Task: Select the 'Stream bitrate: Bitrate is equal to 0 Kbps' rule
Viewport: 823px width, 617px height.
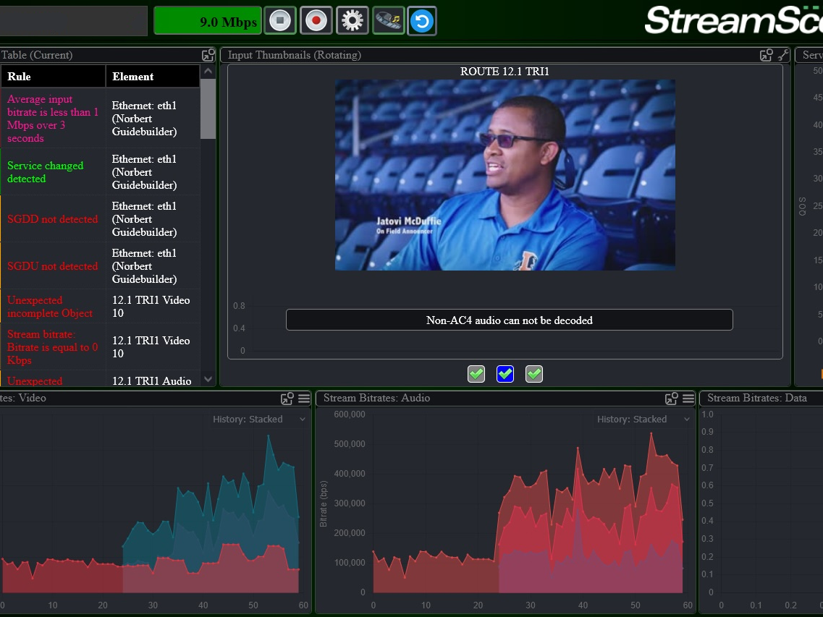Action: (x=53, y=347)
